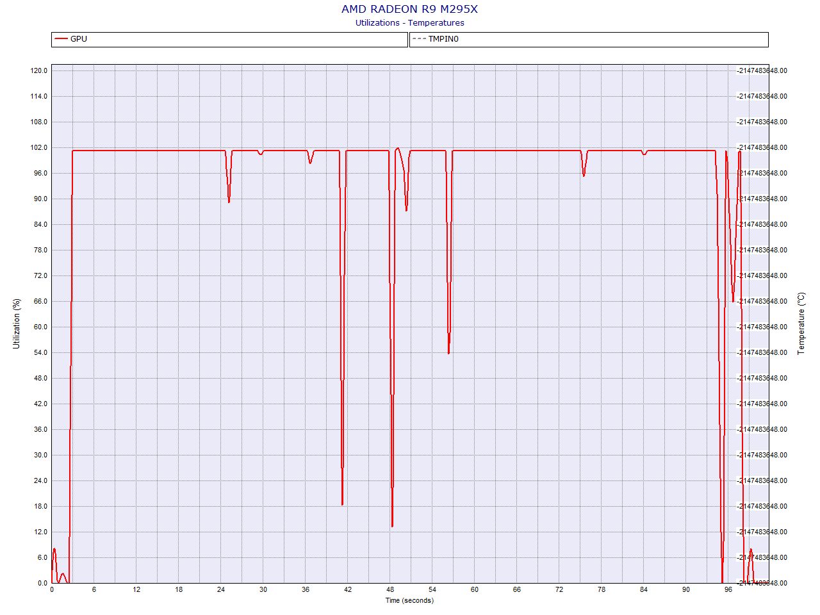
Task: Click the 72 tick on the time axis
Action: click(559, 590)
